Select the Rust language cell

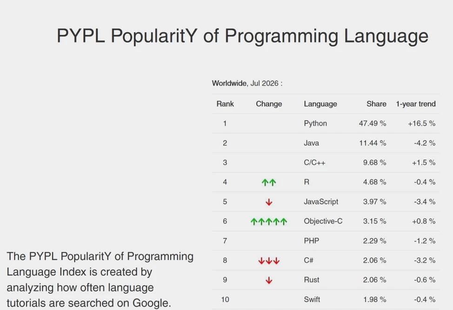tap(312, 280)
